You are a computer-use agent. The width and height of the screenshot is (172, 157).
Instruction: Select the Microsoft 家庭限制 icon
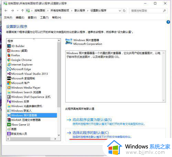coord(9,78)
